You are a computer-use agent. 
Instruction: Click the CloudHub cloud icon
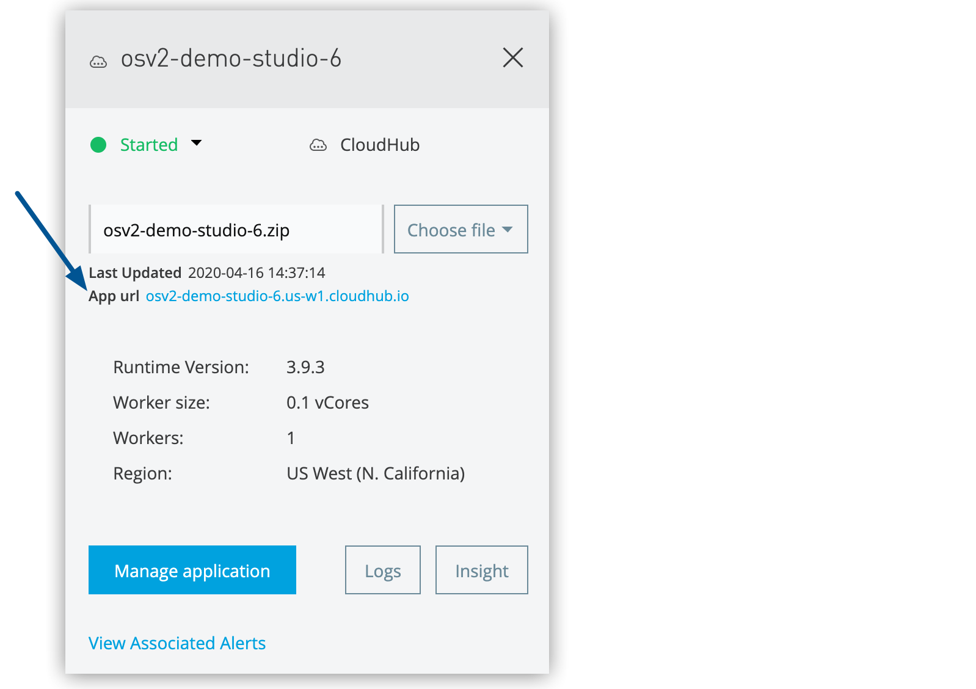pos(318,145)
